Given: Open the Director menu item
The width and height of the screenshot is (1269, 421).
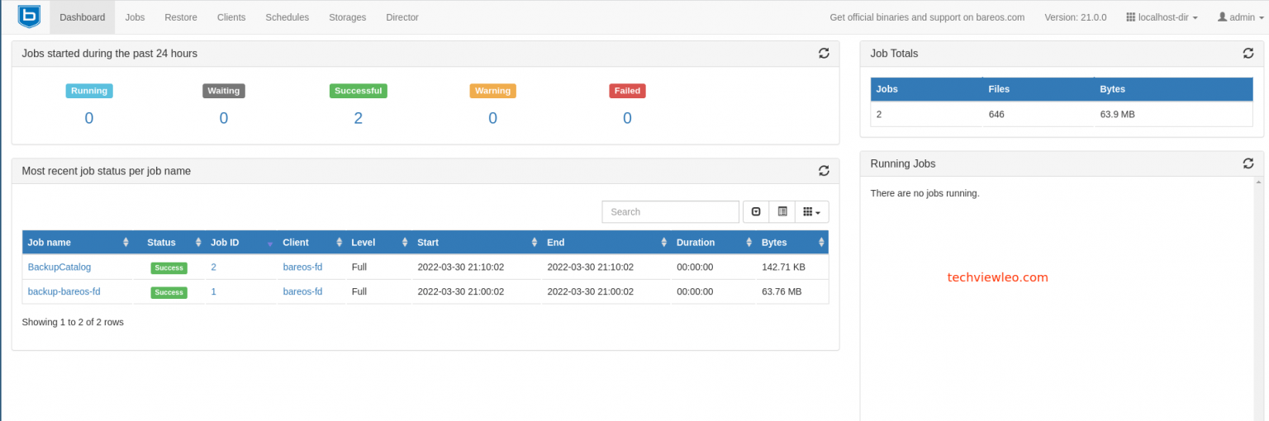Looking at the screenshot, I should [402, 17].
